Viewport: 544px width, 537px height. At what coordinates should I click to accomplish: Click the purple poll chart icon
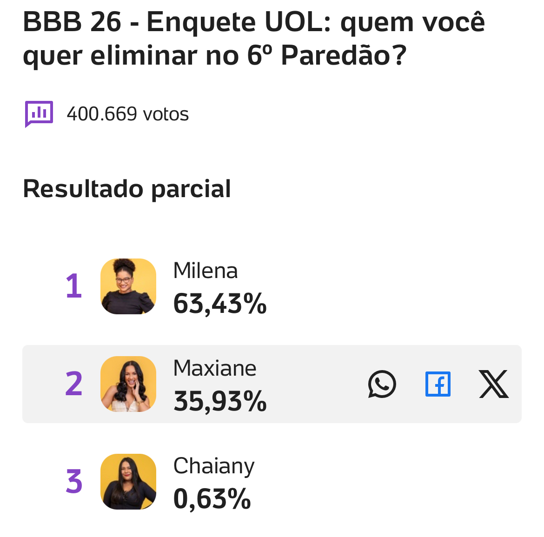point(39,114)
